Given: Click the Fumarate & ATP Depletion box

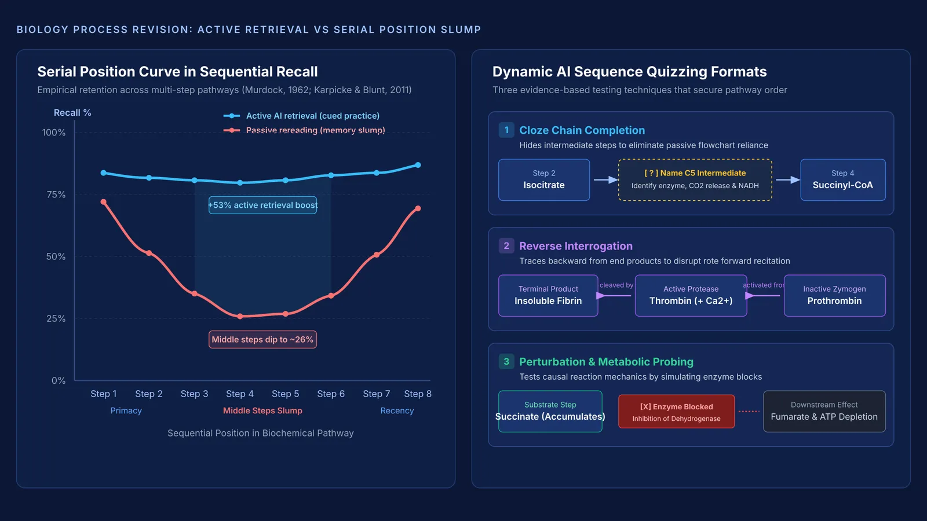Looking at the screenshot, I should click(x=824, y=411).
